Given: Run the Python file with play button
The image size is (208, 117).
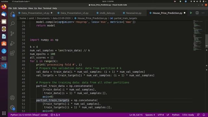Looking at the screenshot, I should point(191,13).
